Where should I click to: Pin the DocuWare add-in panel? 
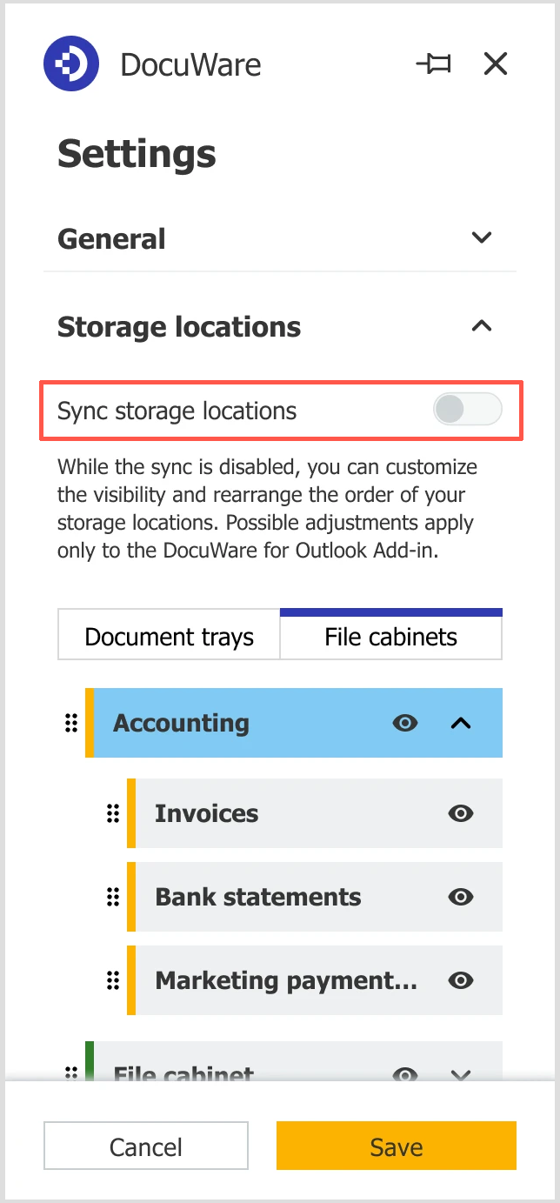(434, 63)
